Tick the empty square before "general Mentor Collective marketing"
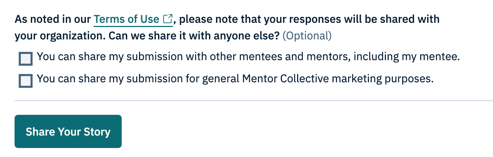The image size is (493, 157). [x=26, y=81]
